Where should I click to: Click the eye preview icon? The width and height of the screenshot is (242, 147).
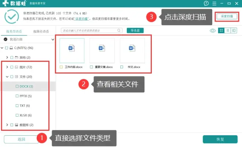point(212,30)
